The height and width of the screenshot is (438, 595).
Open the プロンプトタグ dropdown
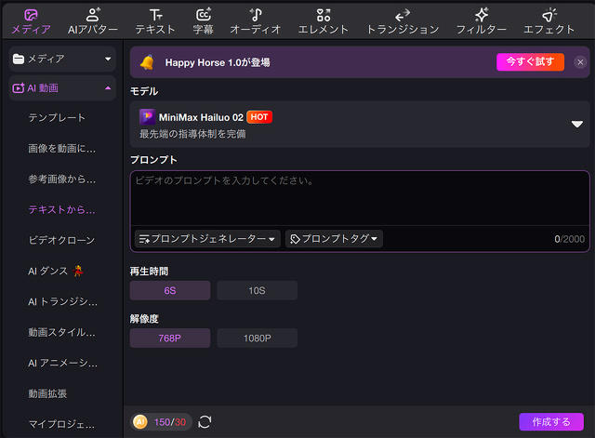tap(334, 239)
